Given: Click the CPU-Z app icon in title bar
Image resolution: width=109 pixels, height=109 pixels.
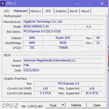Looking at the screenshot, I should click(3, 4).
